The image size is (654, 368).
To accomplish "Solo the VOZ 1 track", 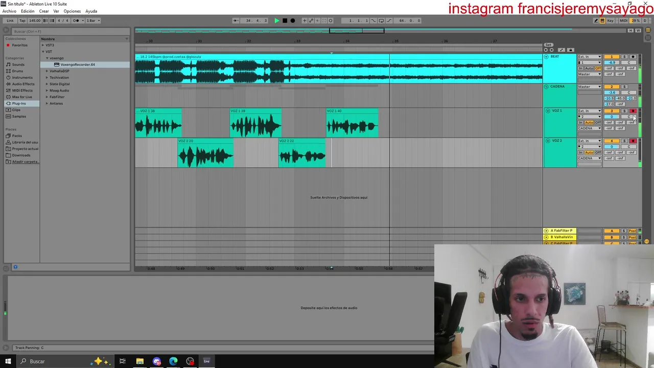I will pyautogui.click(x=624, y=111).
